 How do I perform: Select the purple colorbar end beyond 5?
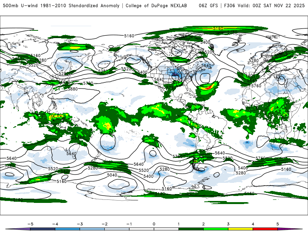pos(290,229)
